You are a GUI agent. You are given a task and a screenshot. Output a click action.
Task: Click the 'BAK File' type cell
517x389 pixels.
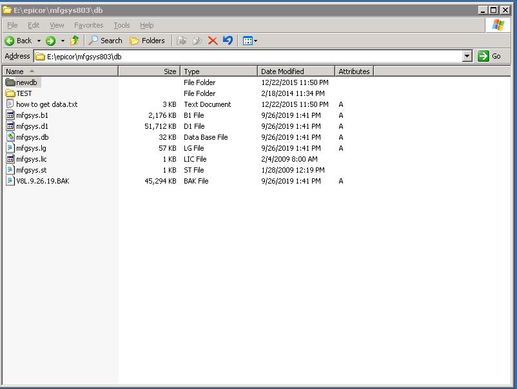(x=196, y=181)
